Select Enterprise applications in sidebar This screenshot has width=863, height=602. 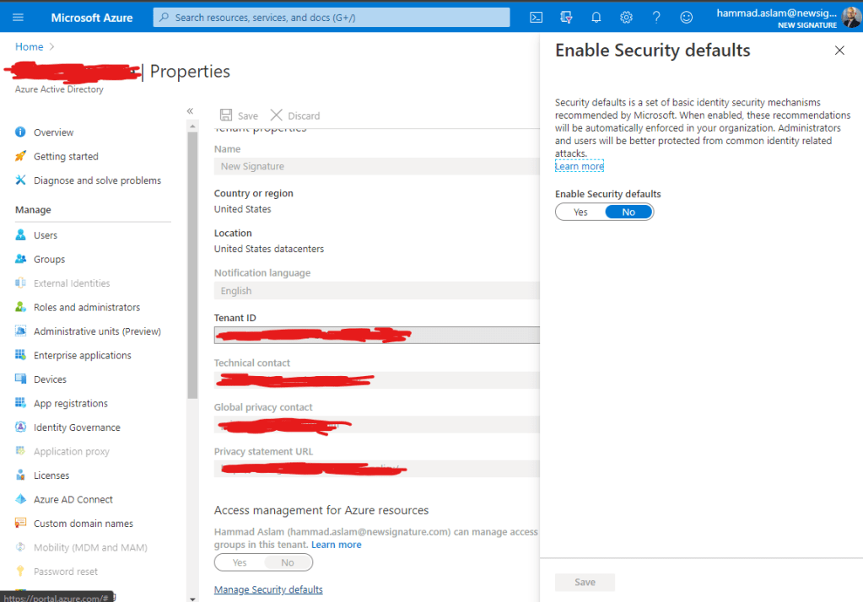coord(82,356)
